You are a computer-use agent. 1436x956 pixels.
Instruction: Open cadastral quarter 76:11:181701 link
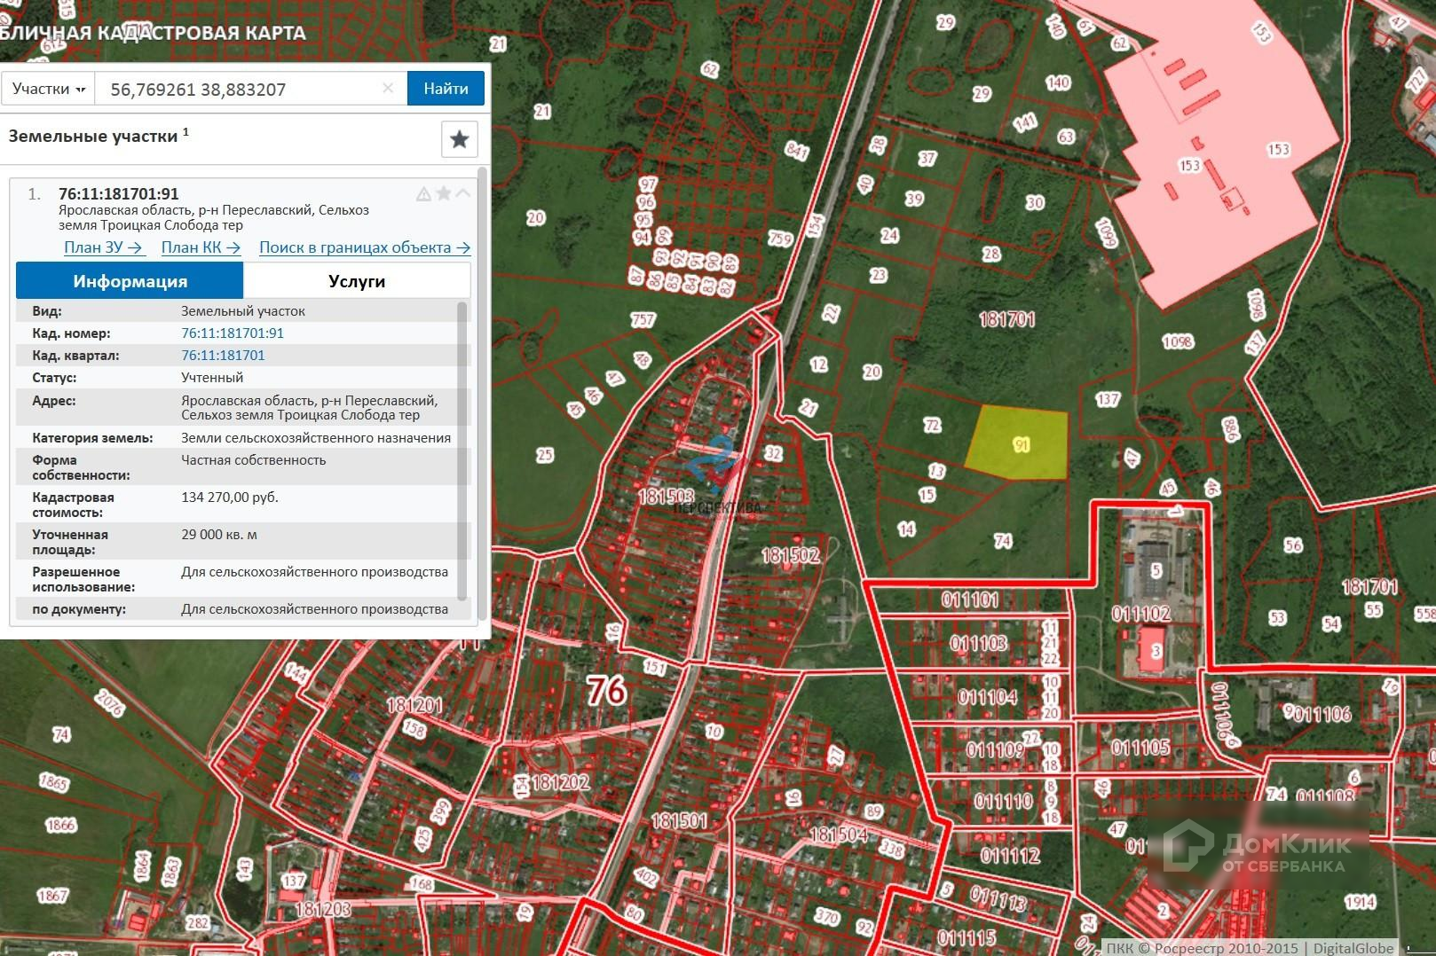point(223,356)
